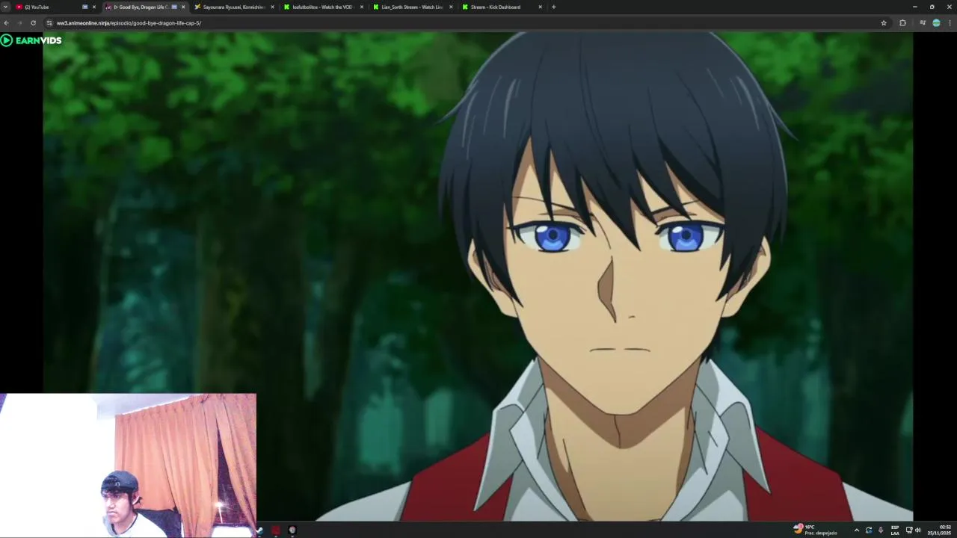
Task: Go forward to the next page
Action: 19,23
